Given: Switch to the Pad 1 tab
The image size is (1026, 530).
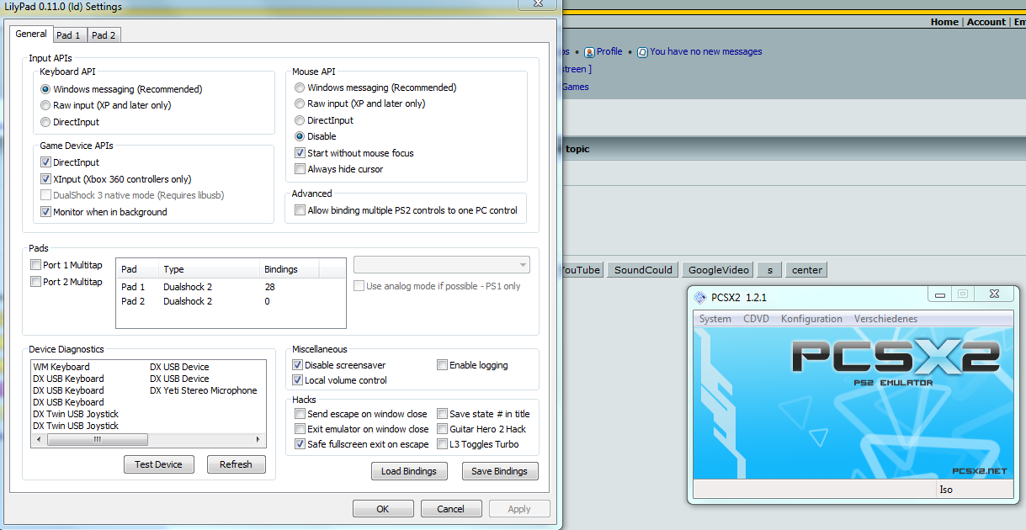Looking at the screenshot, I should click(68, 35).
